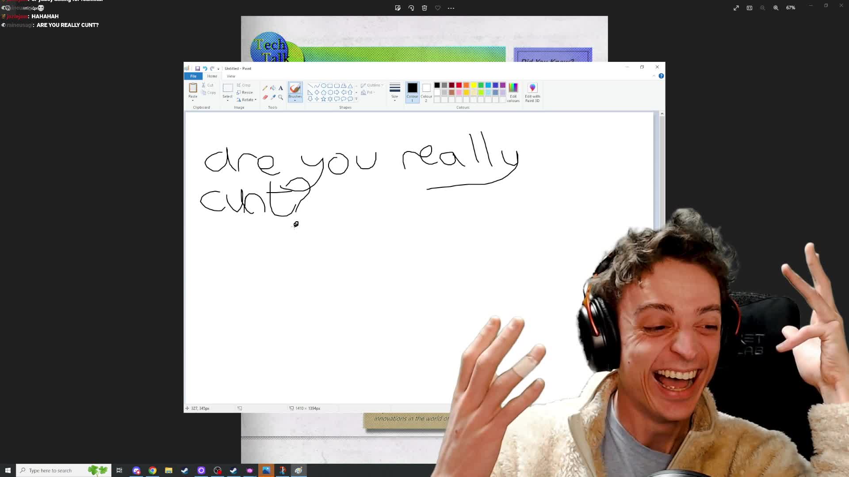Viewport: 849px width, 477px height.
Task: Select Colour 2 as the active colour
Action: coord(426,92)
